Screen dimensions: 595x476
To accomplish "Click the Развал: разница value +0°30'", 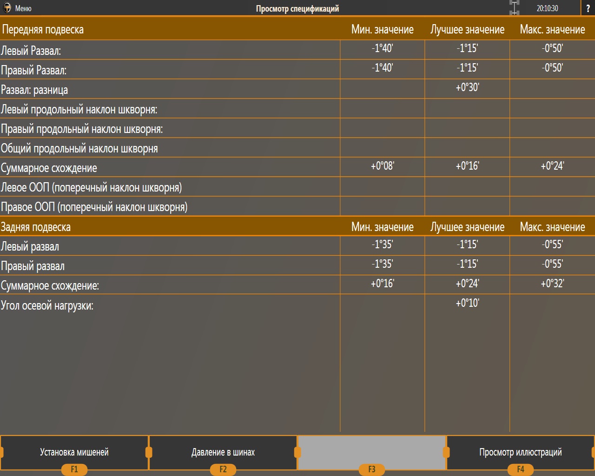I will [467, 87].
